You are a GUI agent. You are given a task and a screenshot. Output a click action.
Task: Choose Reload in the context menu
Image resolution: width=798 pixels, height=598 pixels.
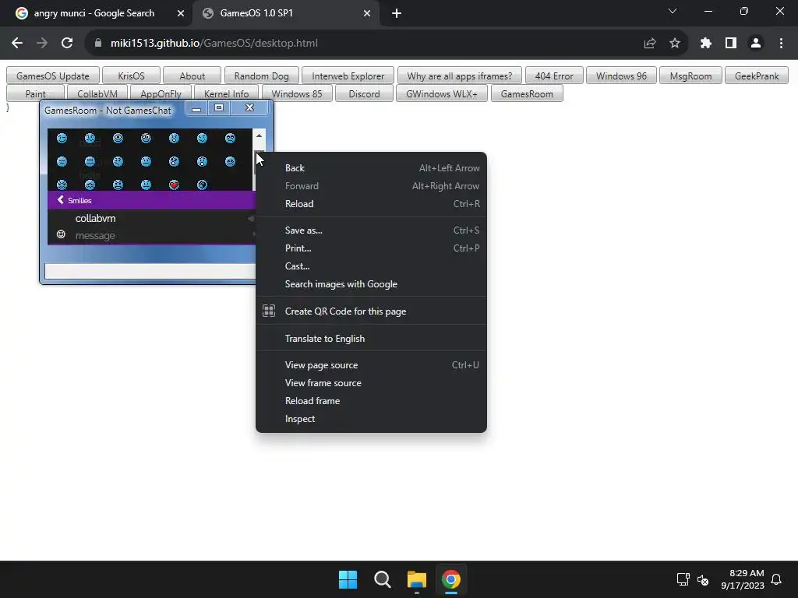click(371, 204)
